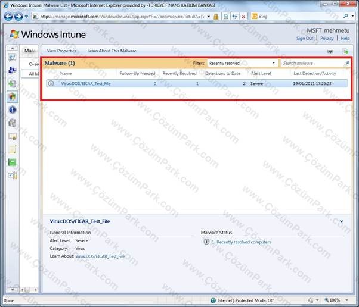Image resolution: width=359 pixels, height=307 pixels.
Task: Click inside the Bing search box
Action: pos(300,17)
